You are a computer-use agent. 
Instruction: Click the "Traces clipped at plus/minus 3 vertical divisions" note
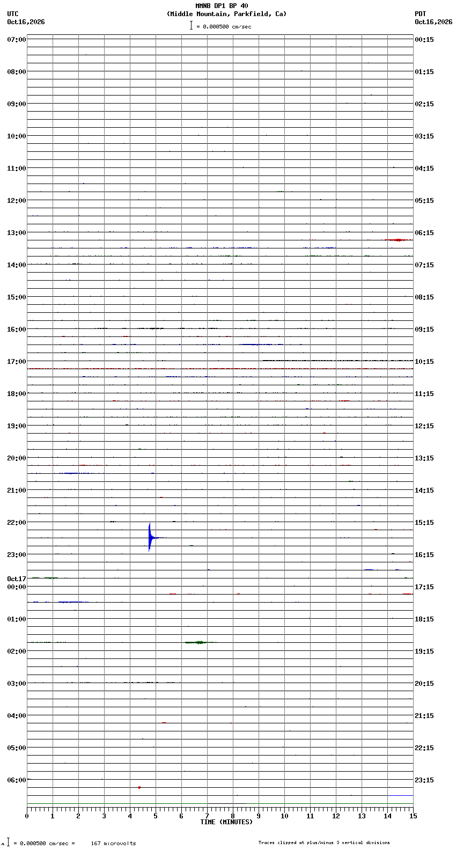pyautogui.click(x=324, y=842)
